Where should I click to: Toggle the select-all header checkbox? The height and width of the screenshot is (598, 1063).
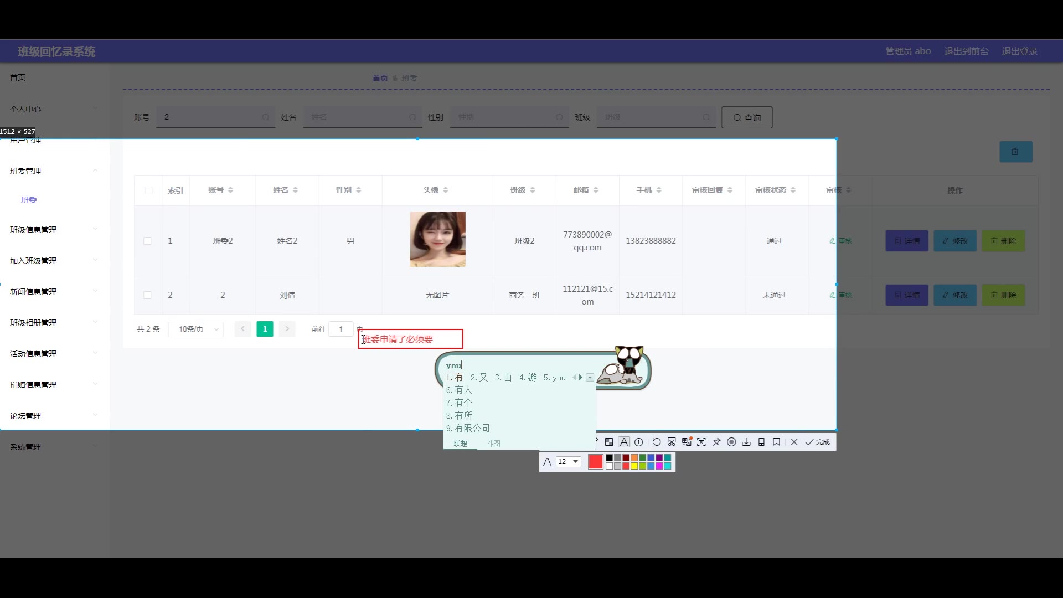(148, 190)
